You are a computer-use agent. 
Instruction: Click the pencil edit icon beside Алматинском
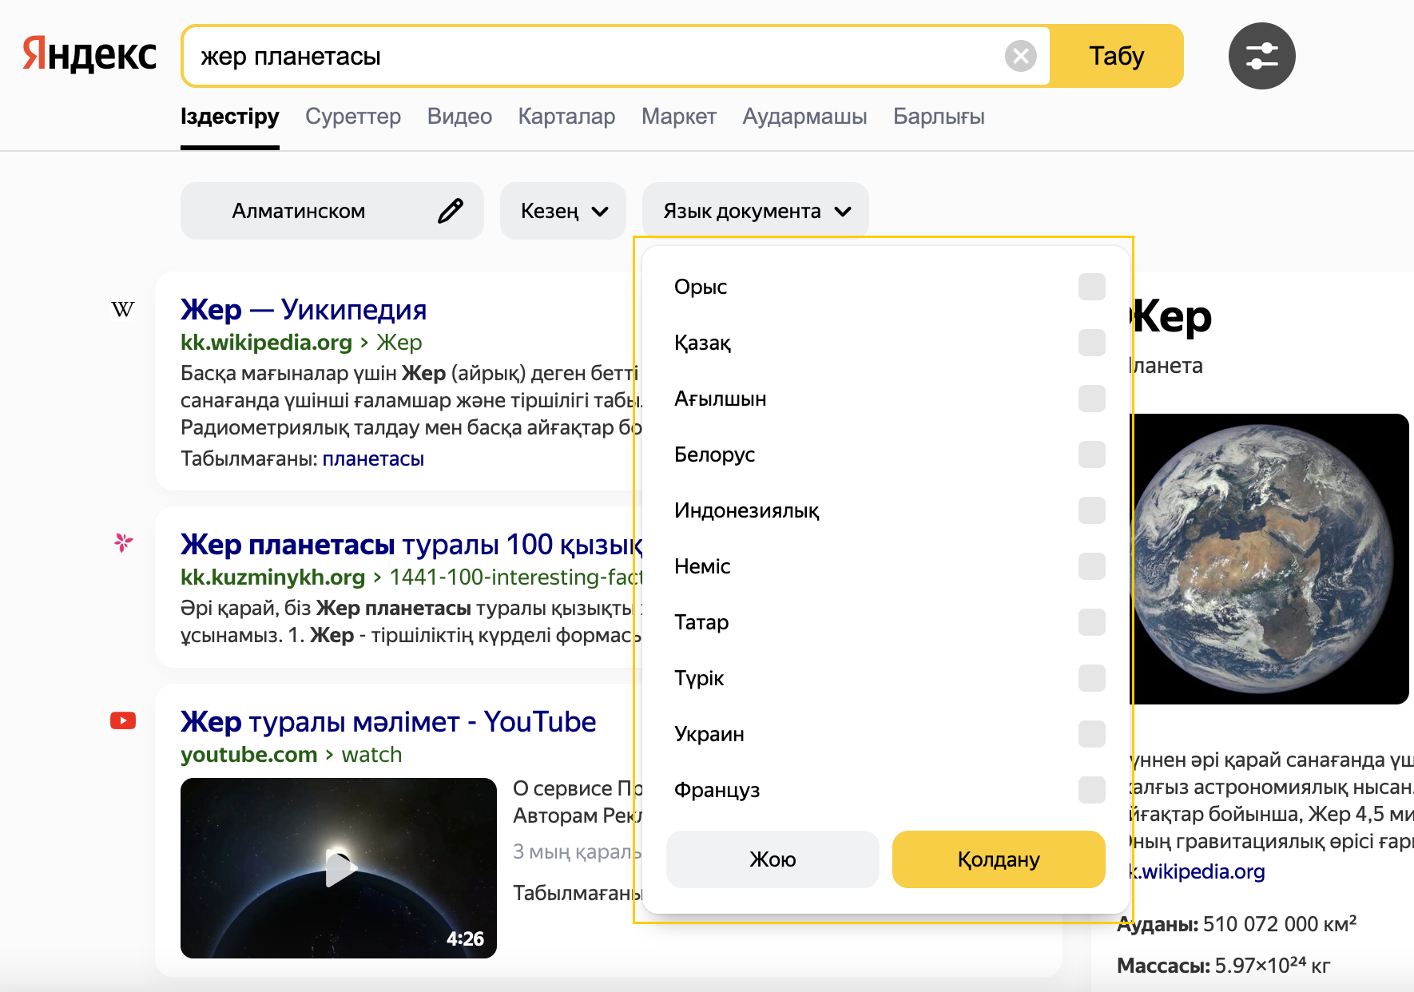[451, 211]
